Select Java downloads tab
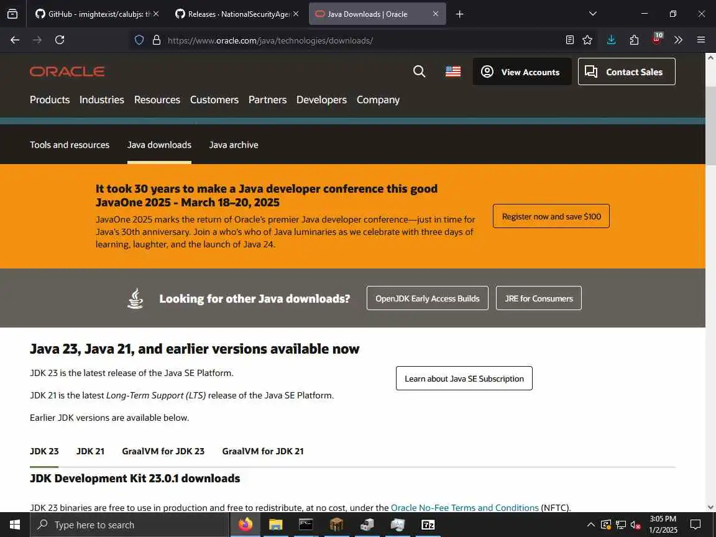716x537 pixels. point(159,145)
